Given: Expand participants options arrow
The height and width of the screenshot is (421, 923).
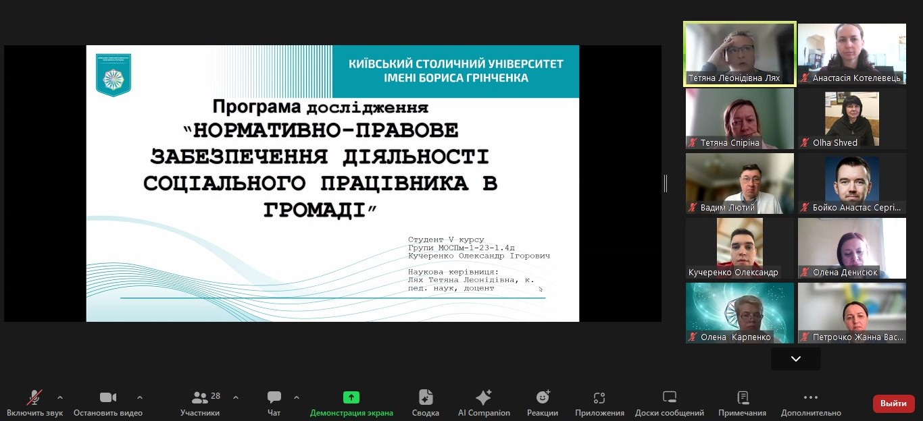Looking at the screenshot, I should [x=236, y=397].
